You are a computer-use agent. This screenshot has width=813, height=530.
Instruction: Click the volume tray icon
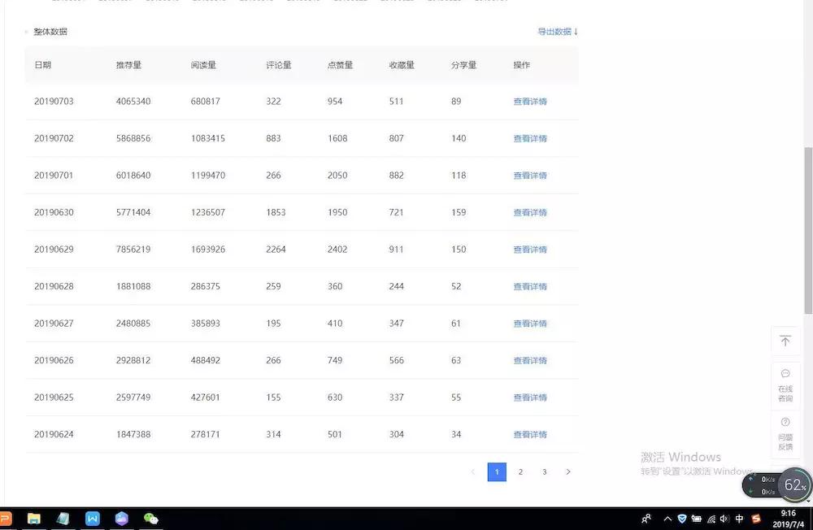[x=724, y=519]
